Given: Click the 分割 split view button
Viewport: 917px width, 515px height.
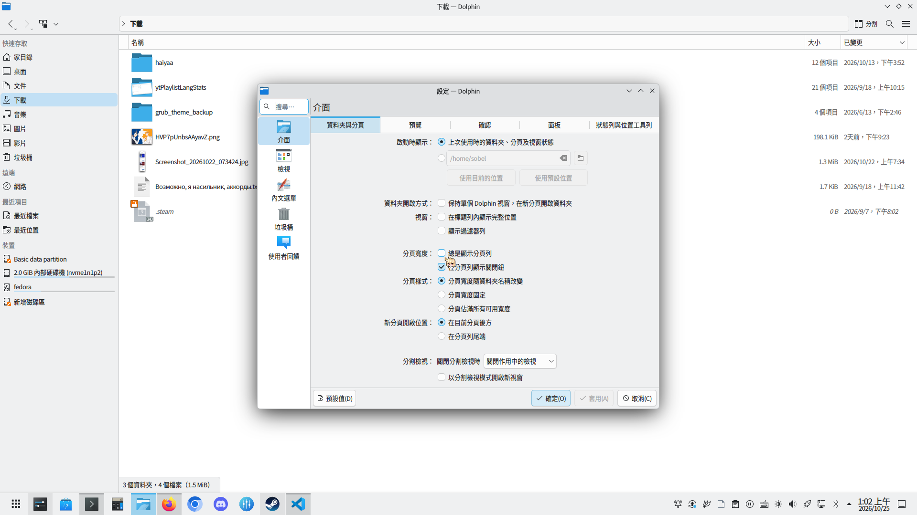Looking at the screenshot, I should pos(866,24).
